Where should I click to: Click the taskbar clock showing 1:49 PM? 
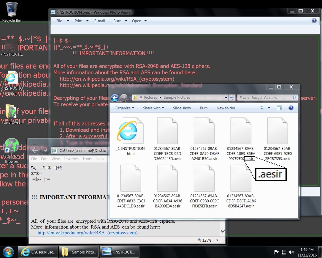307,252
